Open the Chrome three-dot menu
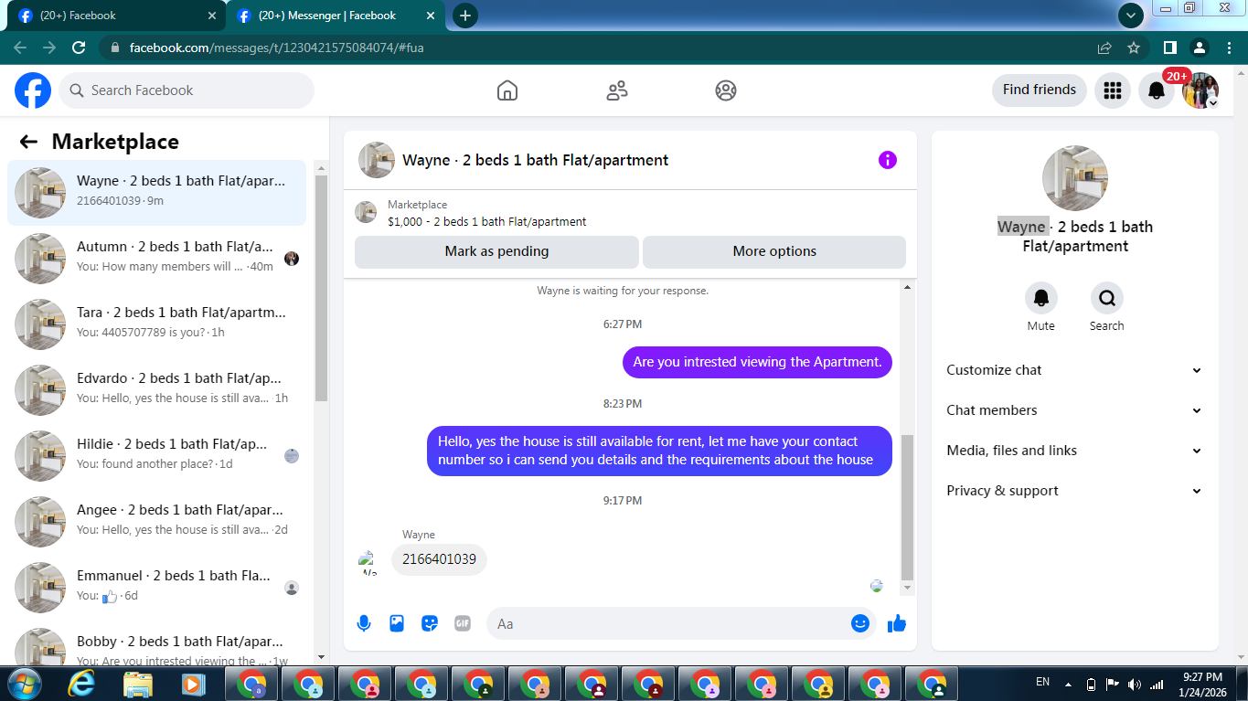This screenshot has width=1248, height=701. coord(1228,48)
